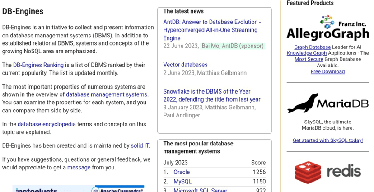Click the message feedback link
Screen dimensions: 374x192
pos(79,167)
